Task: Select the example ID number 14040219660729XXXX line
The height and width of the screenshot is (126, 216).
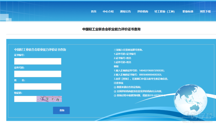Action: pyautogui.click(x=139, y=70)
